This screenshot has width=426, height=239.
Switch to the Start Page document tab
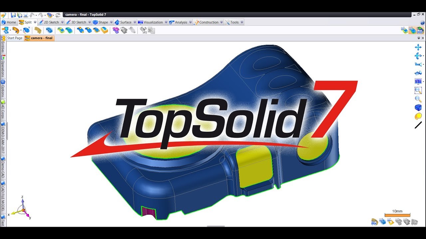tap(15, 38)
